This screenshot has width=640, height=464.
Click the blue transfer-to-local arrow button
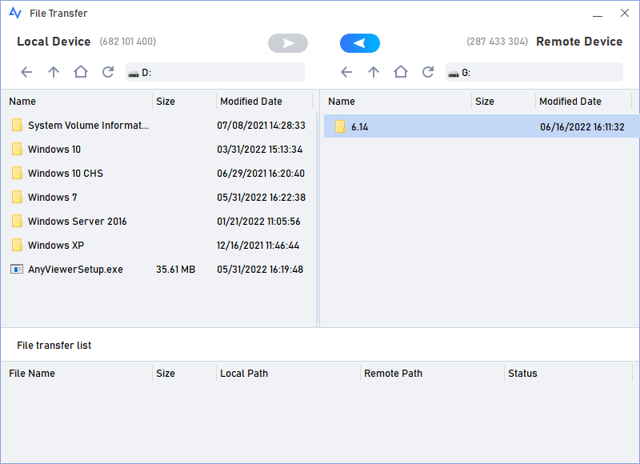[359, 42]
